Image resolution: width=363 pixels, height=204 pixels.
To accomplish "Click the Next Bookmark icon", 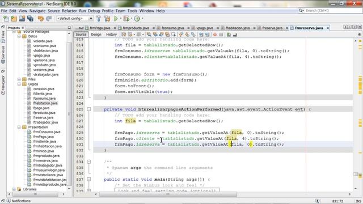I will point(187,35).
